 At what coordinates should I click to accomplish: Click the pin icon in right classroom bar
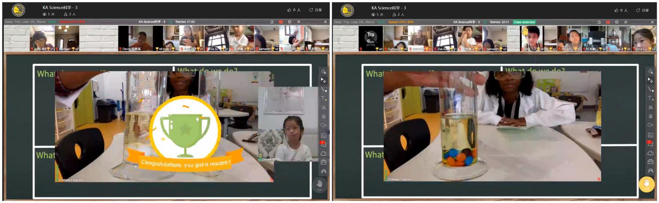pos(626,22)
